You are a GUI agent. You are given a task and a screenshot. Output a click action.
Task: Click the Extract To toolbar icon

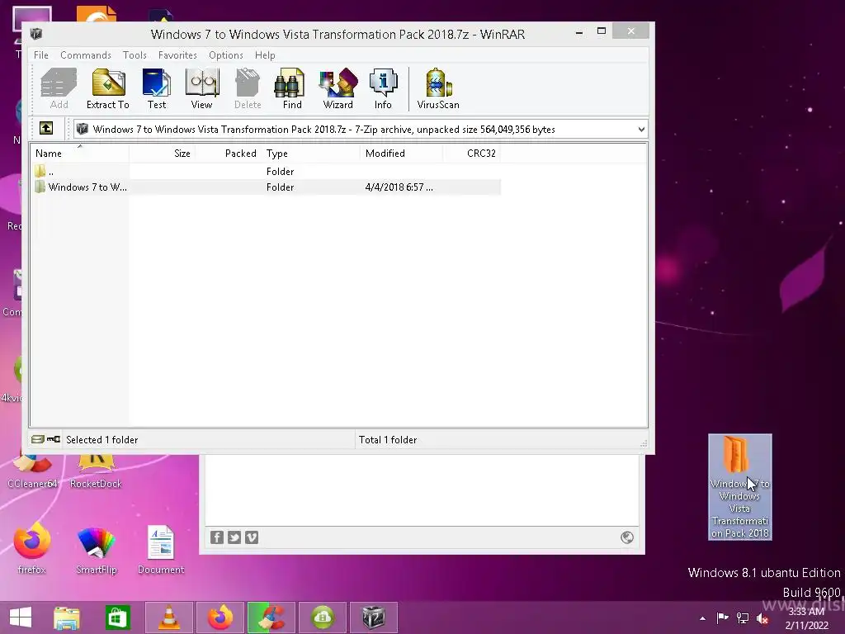(108, 89)
